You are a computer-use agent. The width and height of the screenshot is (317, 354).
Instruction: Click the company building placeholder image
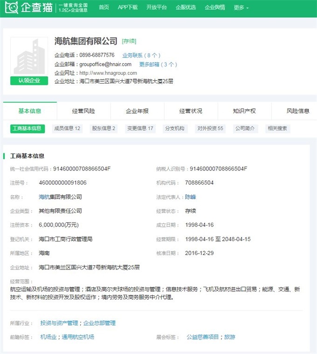point(29,57)
